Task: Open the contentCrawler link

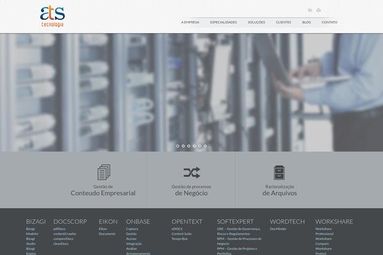Action: (64, 234)
